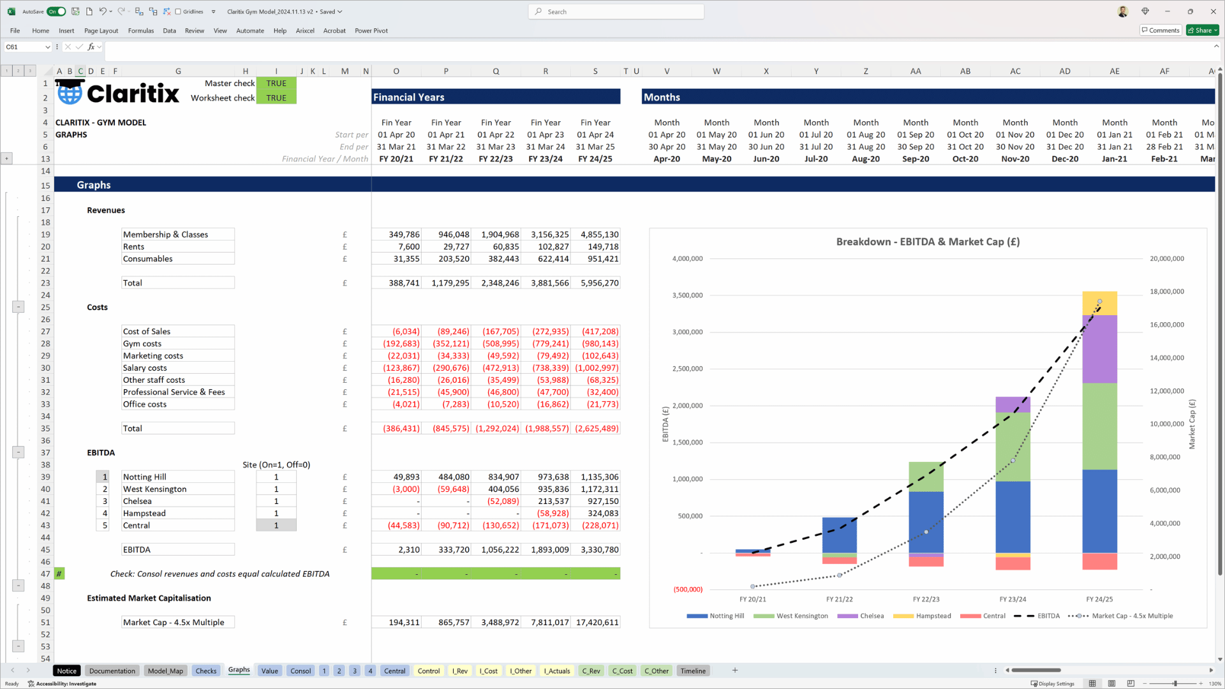Select Notting Hill site on/off cell
The width and height of the screenshot is (1225, 689).
[x=276, y=477]
